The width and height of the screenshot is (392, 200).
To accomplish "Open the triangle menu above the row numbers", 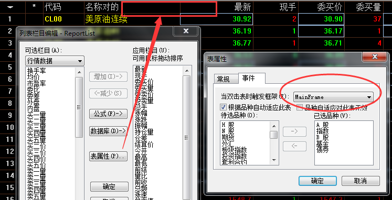I will (10, 7).
